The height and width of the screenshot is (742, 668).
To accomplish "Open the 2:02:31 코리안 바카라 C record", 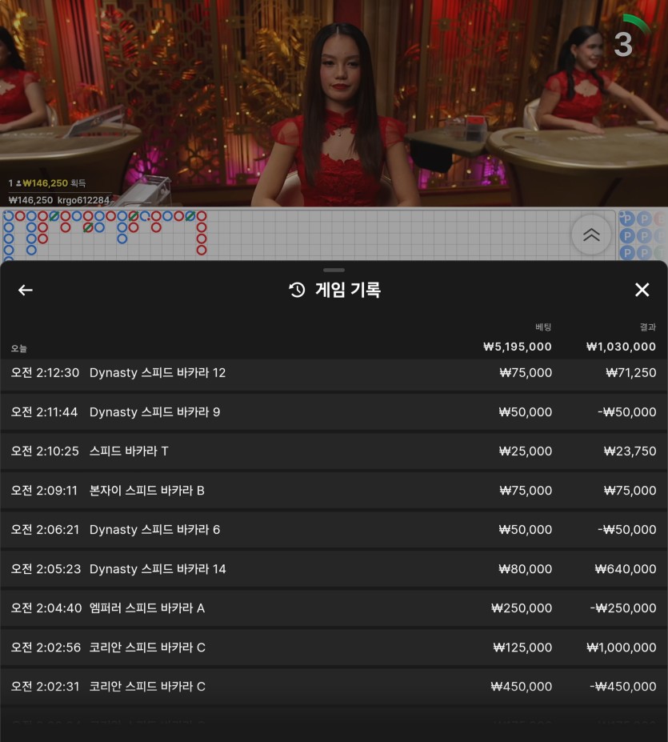I will click(x=334, y=687).
